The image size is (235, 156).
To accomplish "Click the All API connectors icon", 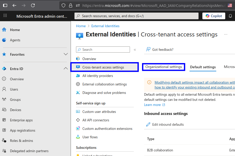I will point(78,120).
